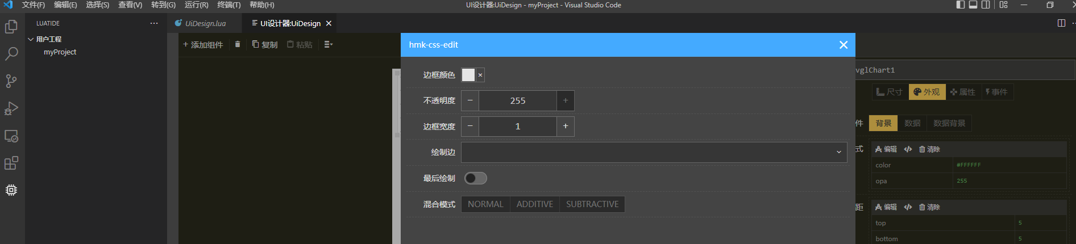Collapse the 用户工程 tree section

coord(31,39)
